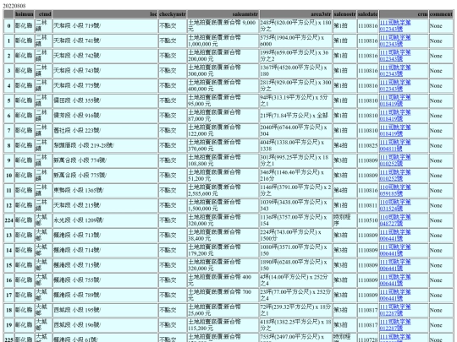Select location cell 天和段 小段 215號
This screenshot has height=342, width=457.
(105, 205)
